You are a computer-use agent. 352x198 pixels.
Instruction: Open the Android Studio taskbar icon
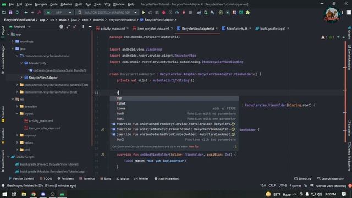62,194
